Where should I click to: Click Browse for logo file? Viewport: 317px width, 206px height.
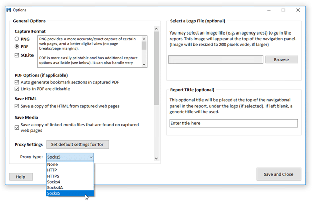[281, 60]
